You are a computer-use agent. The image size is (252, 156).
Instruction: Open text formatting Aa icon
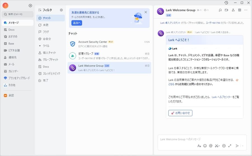[199, 146]
